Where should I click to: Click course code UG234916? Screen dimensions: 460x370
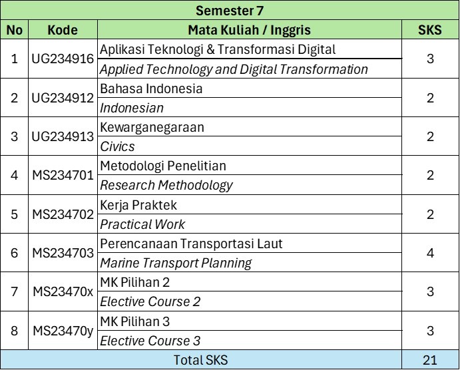click(x=63, y=59)
